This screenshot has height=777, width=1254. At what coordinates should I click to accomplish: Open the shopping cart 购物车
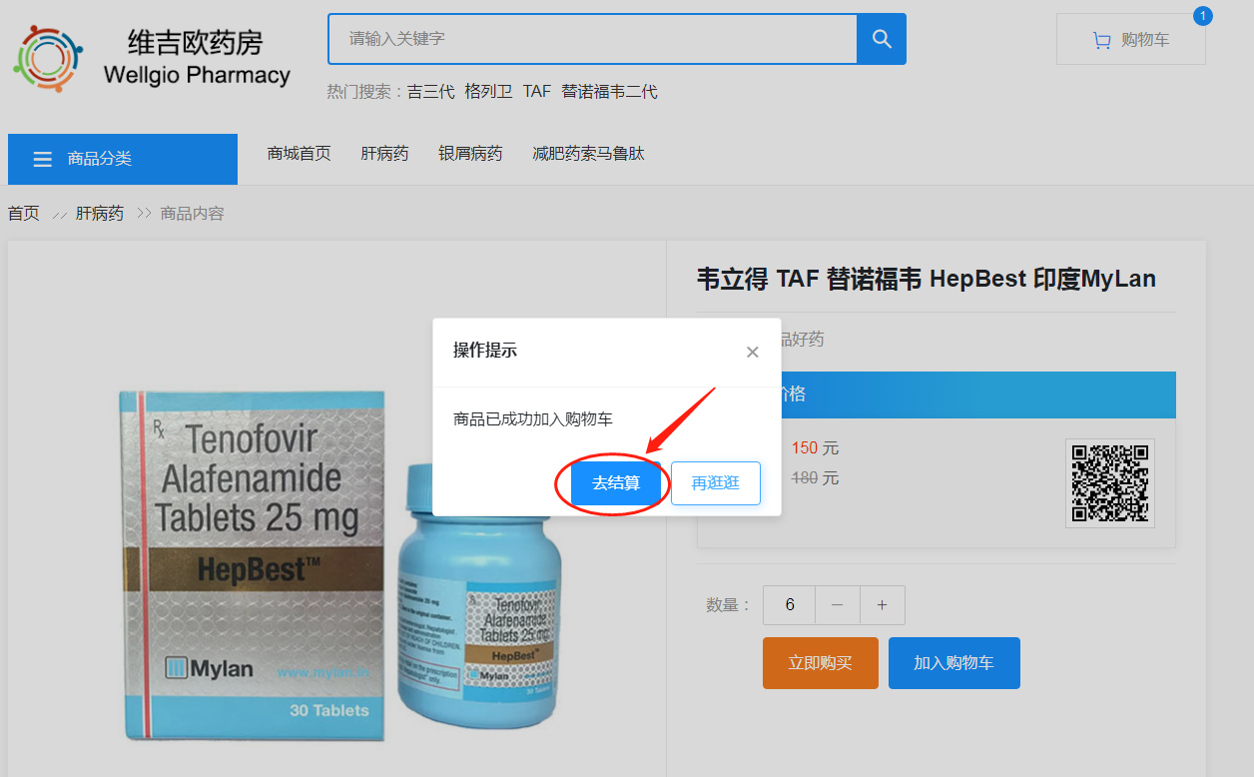click(1131, 40)
